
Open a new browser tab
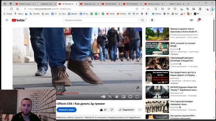click(x=188, y=4)
